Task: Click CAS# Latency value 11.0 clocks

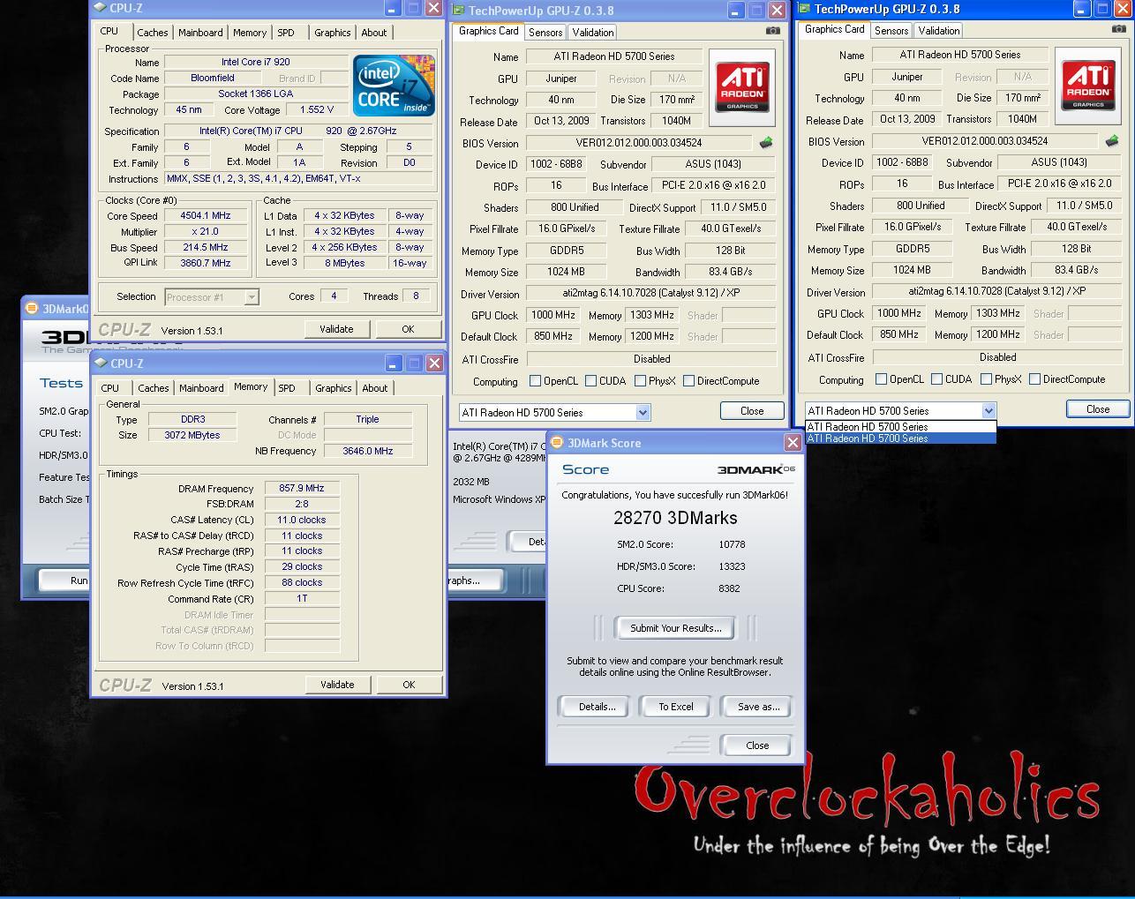Action: pos(301,520)
